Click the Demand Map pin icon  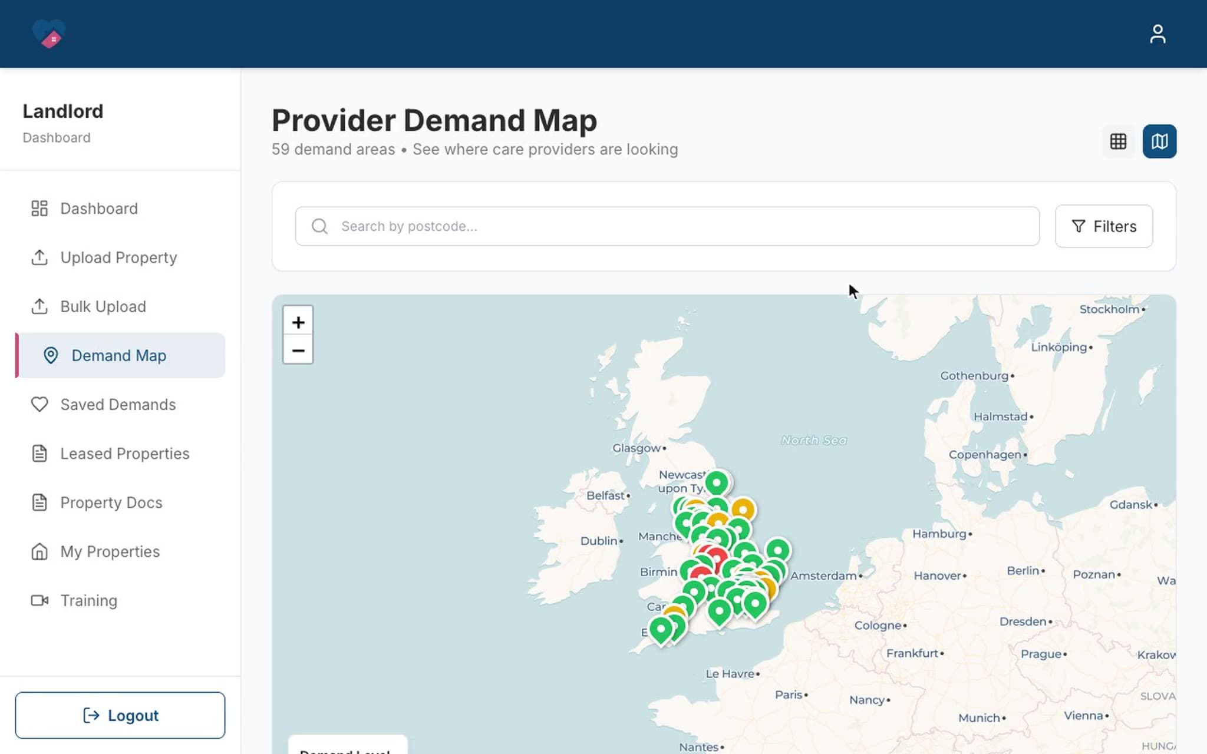point(51,355)
